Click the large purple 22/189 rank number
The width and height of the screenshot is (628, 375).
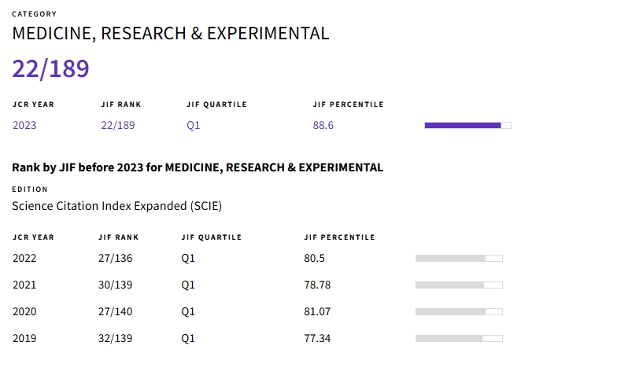point(50,68)
